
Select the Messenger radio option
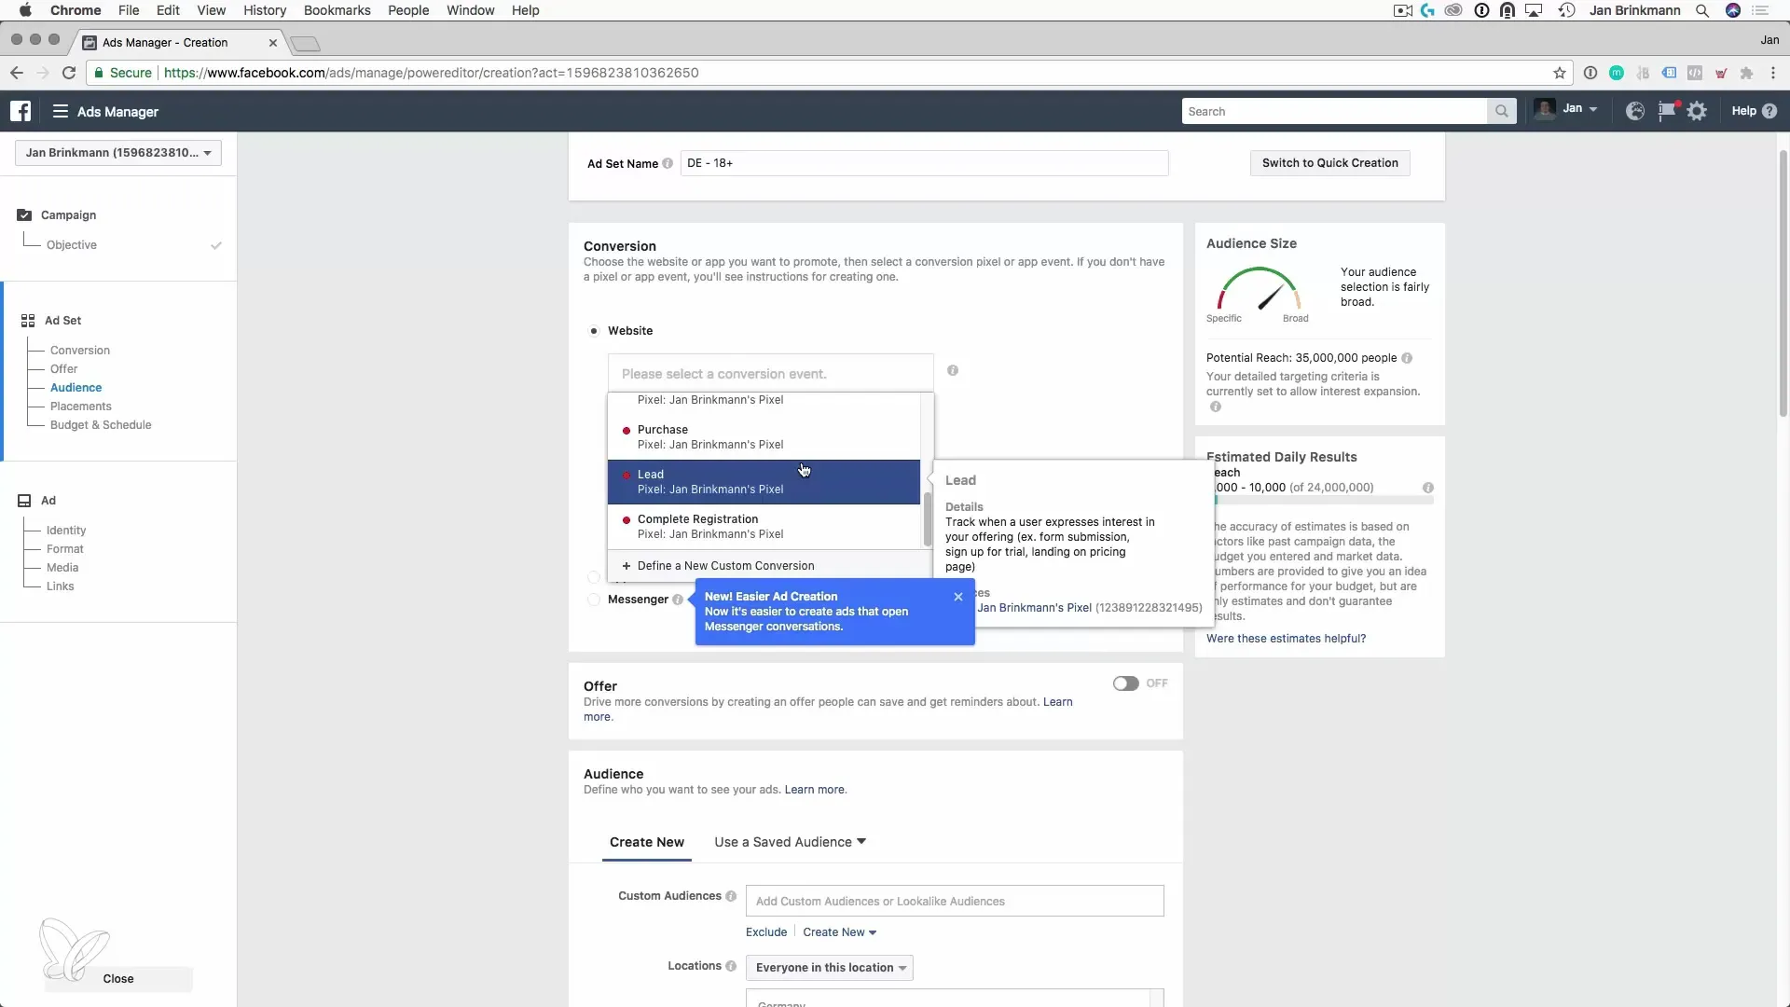tap(594, 600)
